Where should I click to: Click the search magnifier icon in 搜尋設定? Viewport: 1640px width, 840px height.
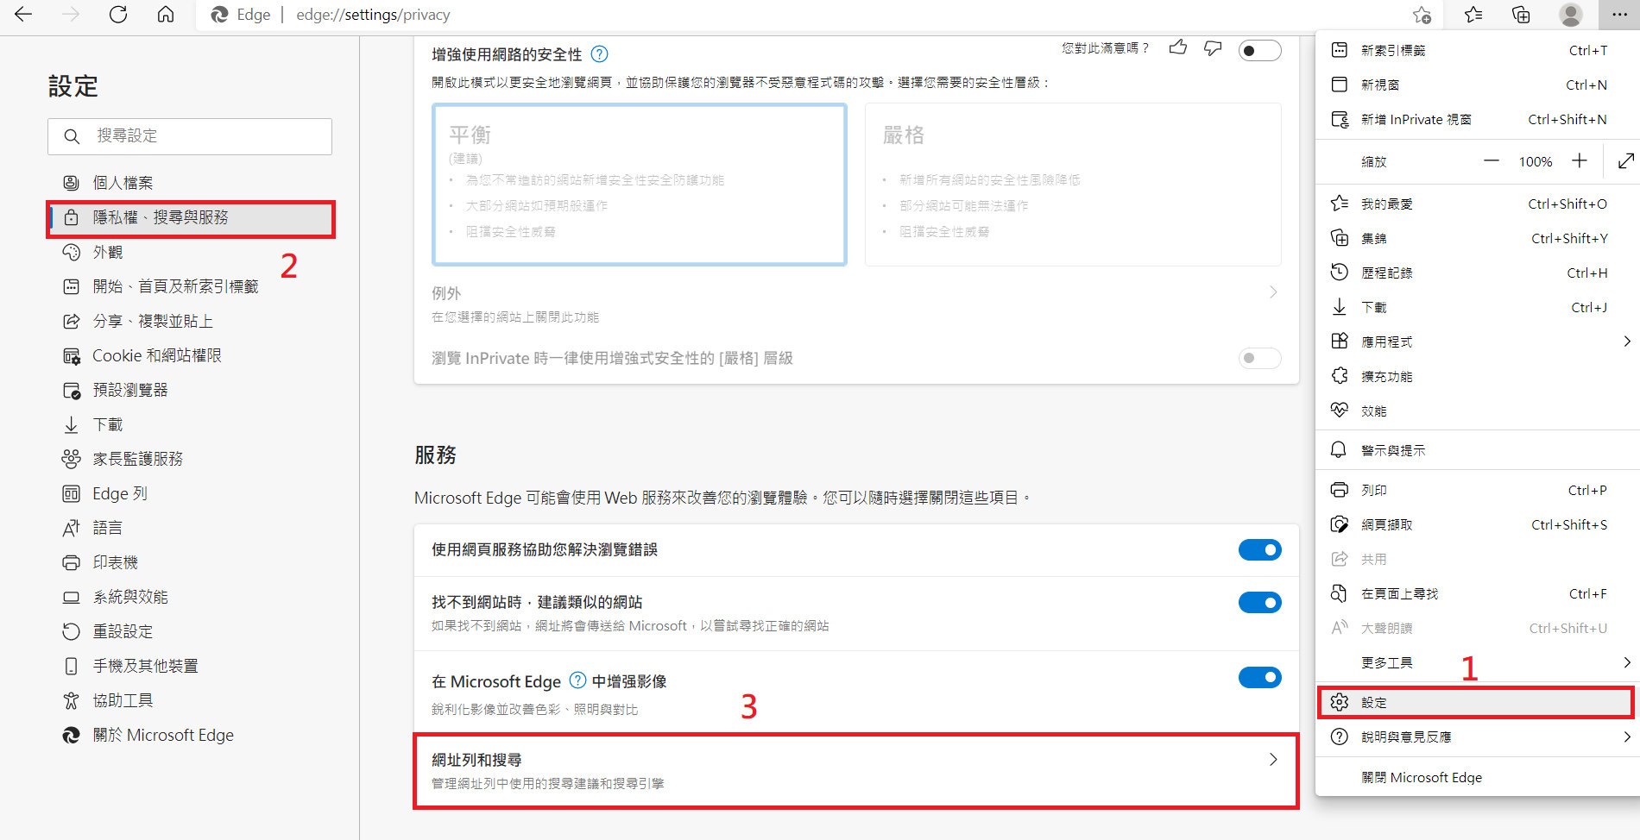(x=72, y=136)
